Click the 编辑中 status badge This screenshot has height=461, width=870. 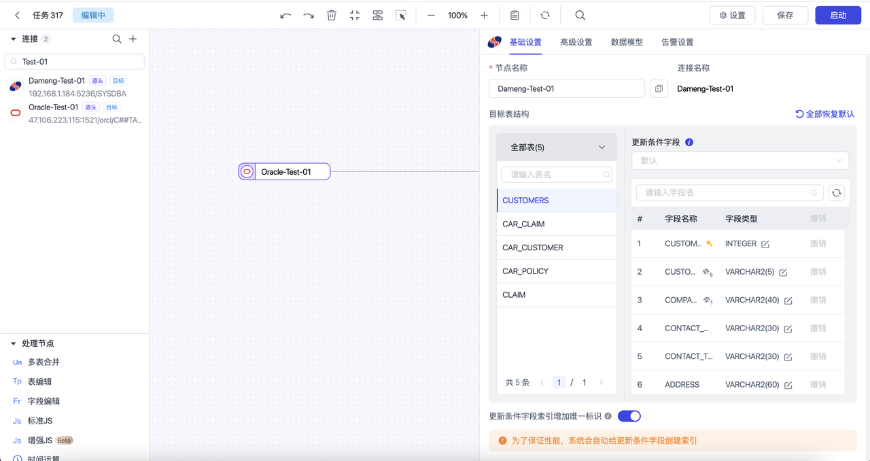(93, 15)
